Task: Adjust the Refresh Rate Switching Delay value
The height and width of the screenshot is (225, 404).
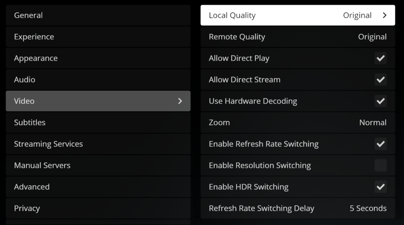Action: click(368, 208)
